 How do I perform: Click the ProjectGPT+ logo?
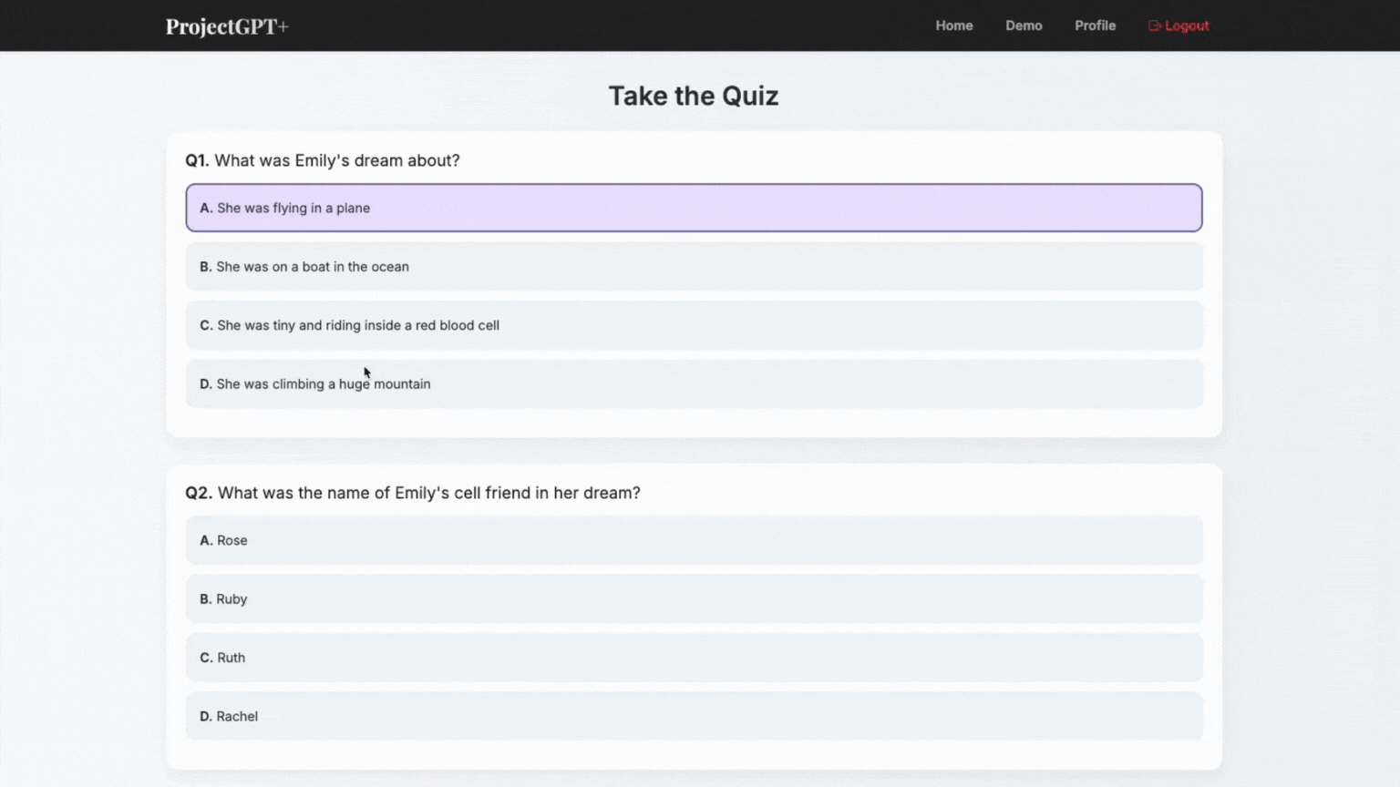(226, 26)
